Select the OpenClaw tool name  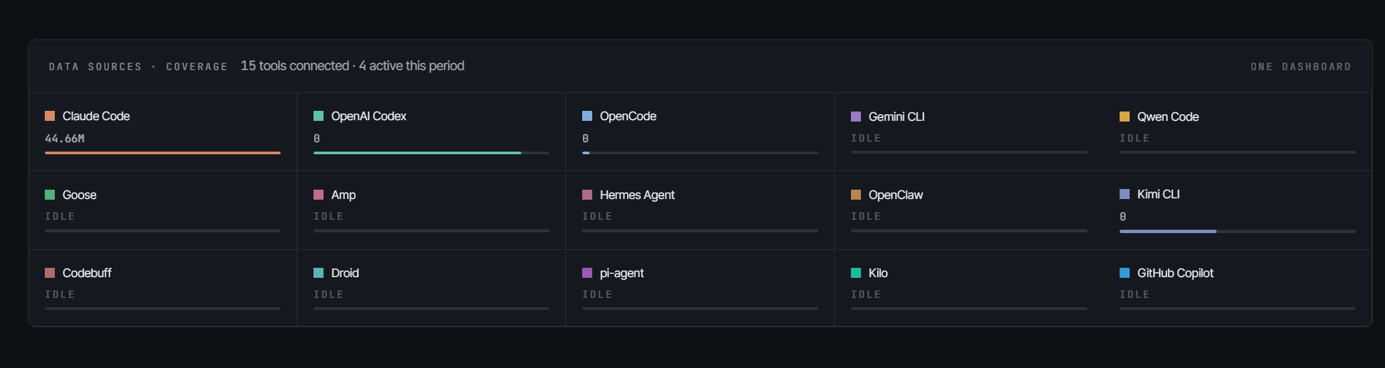point(896,195)
